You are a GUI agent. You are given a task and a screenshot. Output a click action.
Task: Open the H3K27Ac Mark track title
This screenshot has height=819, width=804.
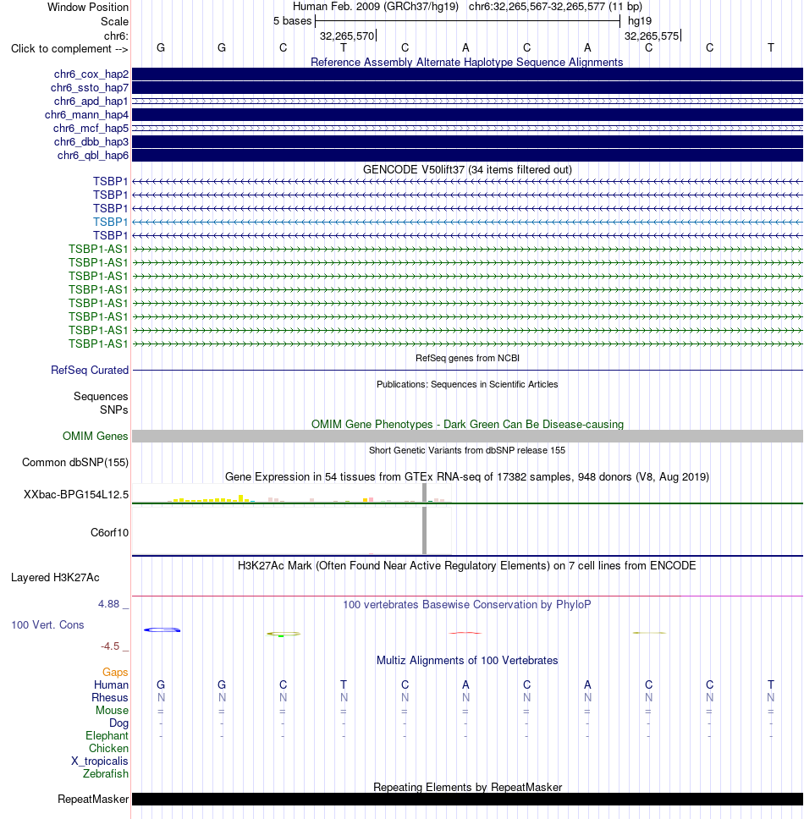(x=466, y=566)
